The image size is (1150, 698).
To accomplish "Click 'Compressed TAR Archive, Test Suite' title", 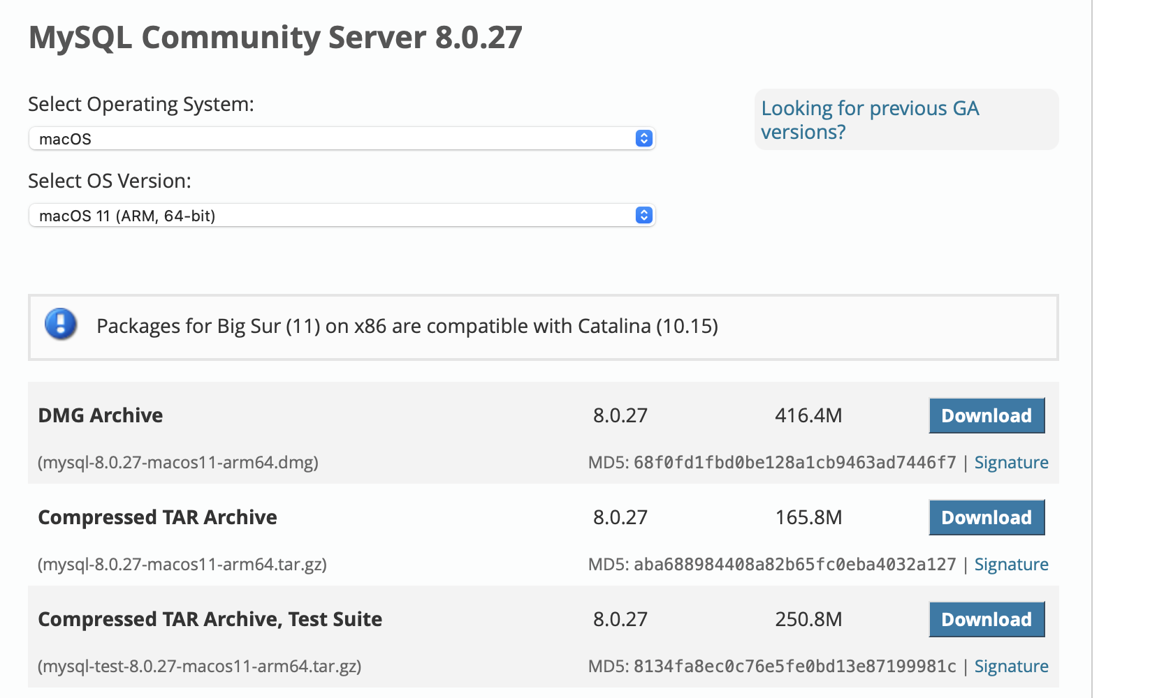I will click(x=210, y=619).
